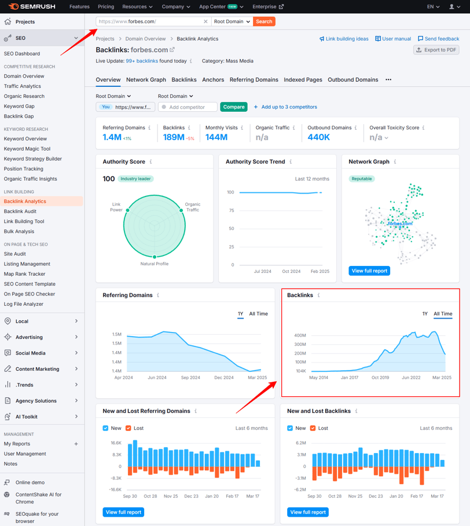Click the Enterprise external link
Screen dimensions: 470x526
(268, 7)
